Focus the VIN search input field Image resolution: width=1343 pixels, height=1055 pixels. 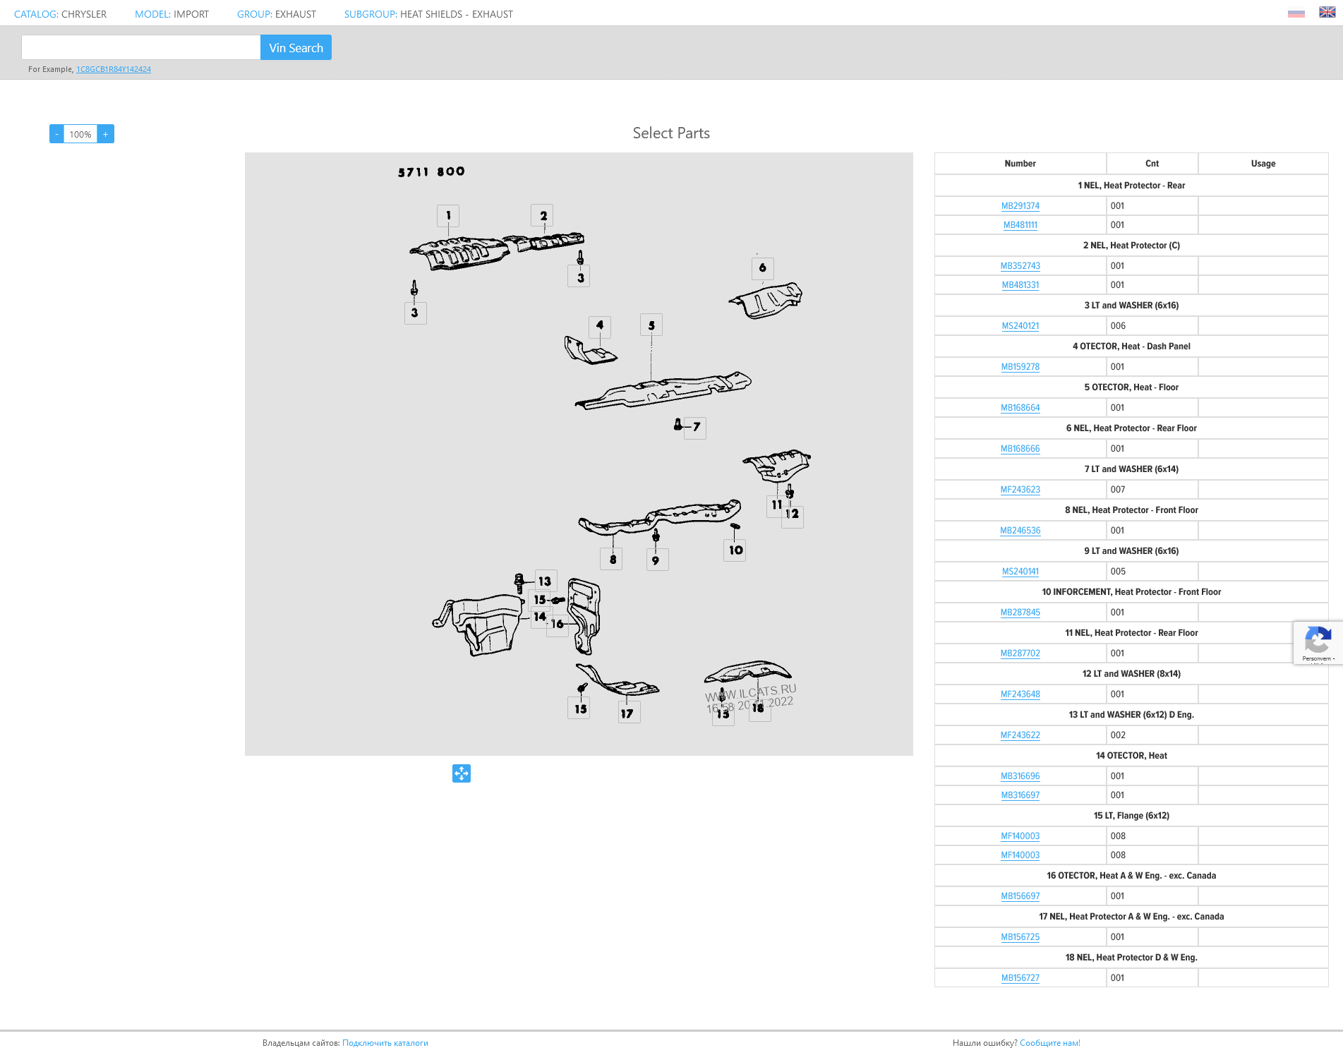141,47
